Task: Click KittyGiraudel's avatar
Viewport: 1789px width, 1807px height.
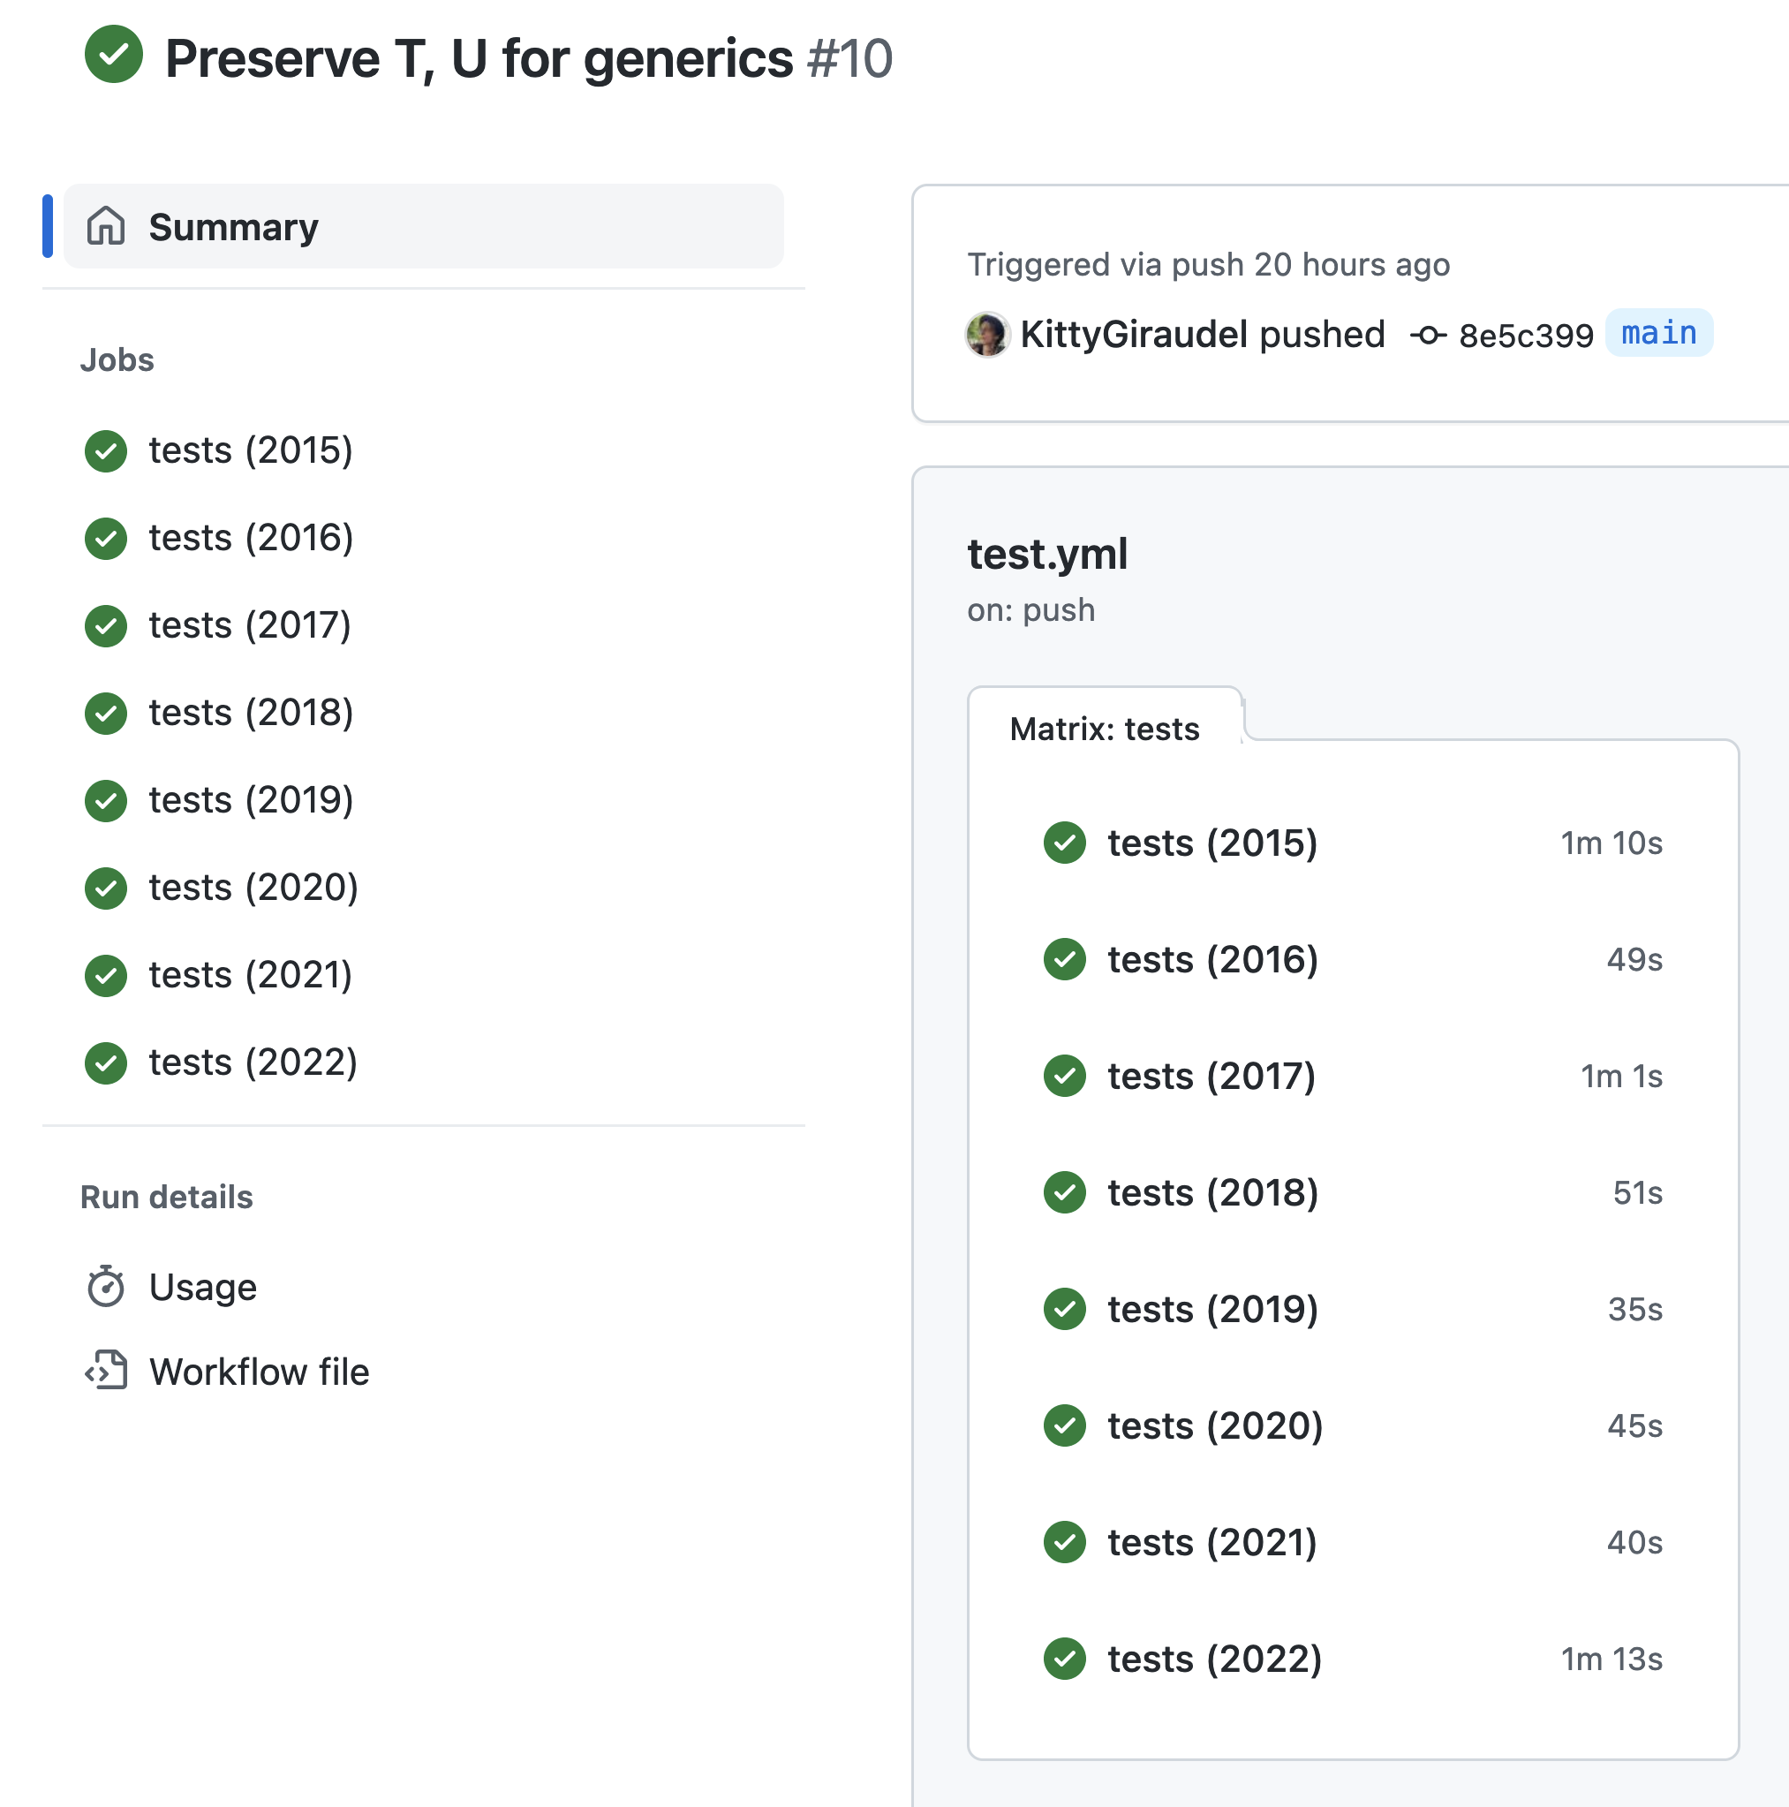Action: [986, 334]
